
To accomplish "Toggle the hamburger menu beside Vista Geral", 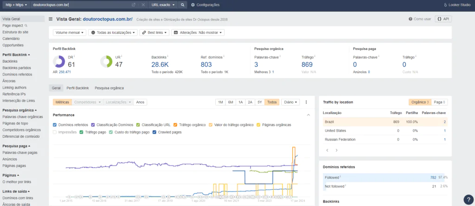I will [50, 19].
